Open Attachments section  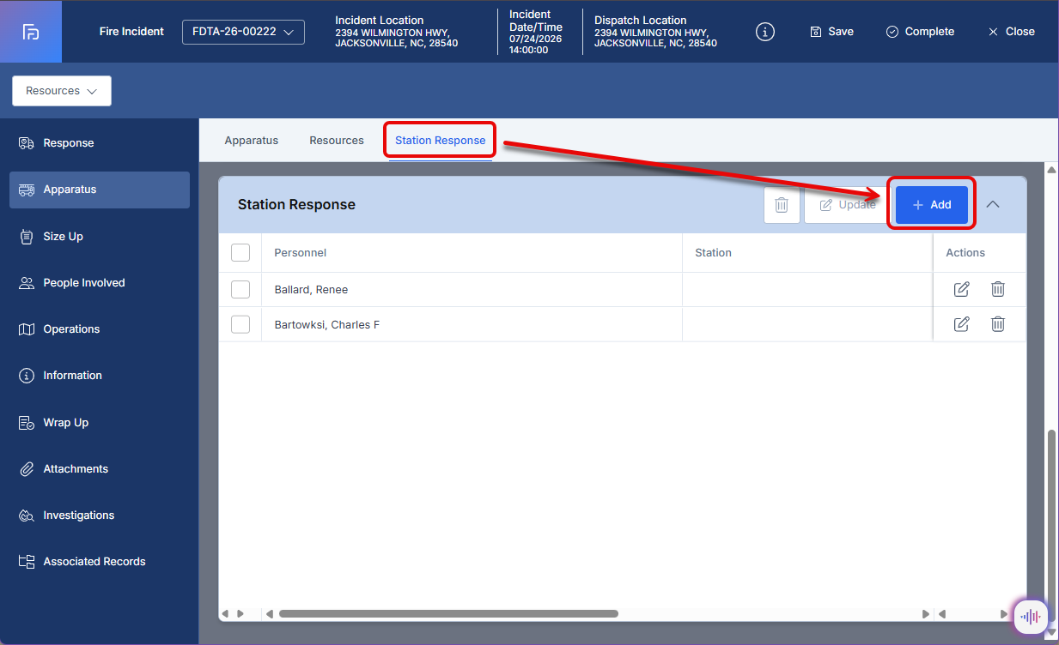[100, 469]
